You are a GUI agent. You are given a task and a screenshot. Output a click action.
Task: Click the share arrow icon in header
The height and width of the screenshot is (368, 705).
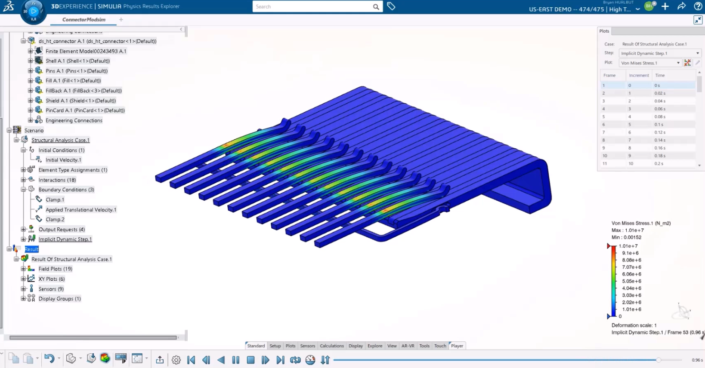pos(681,6)
